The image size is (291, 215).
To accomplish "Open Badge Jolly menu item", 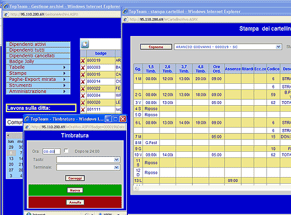I will pyautogui.click(x=38, y=62).
